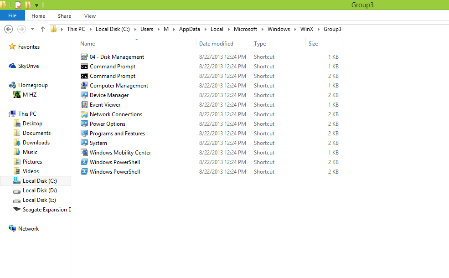Sort by the Date modified column header

click(216, 43)
